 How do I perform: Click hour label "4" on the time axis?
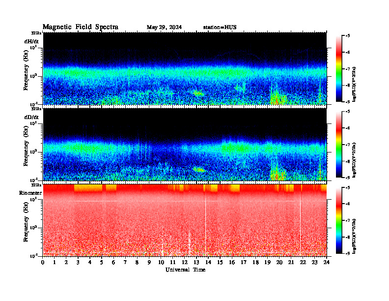tap(90, 262)
